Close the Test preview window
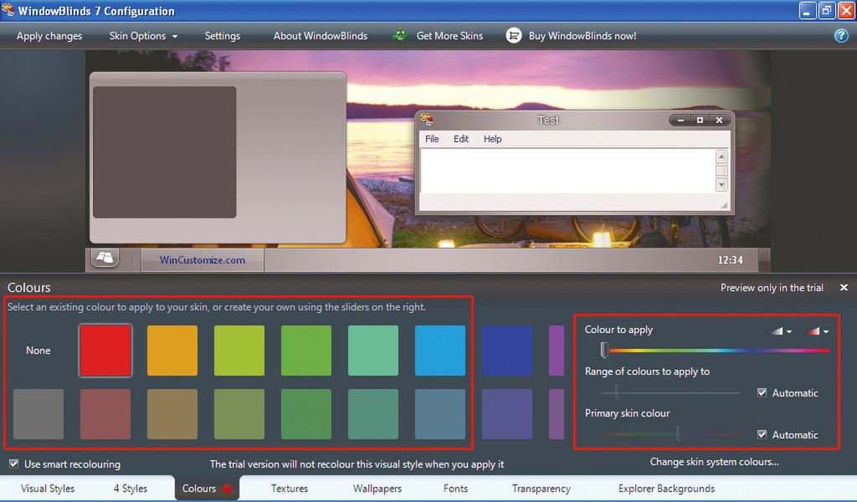This screenshot has height=502, width=857. click(x=719, y=120)
